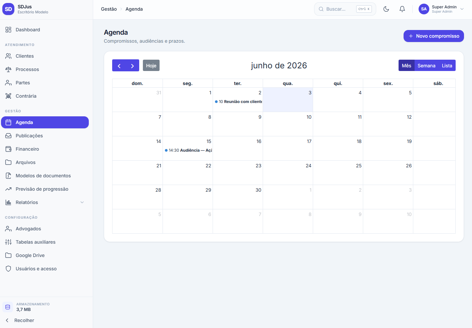Open Tabelas auxiliares menu label
472x328 pixels.
coord(36,242)
